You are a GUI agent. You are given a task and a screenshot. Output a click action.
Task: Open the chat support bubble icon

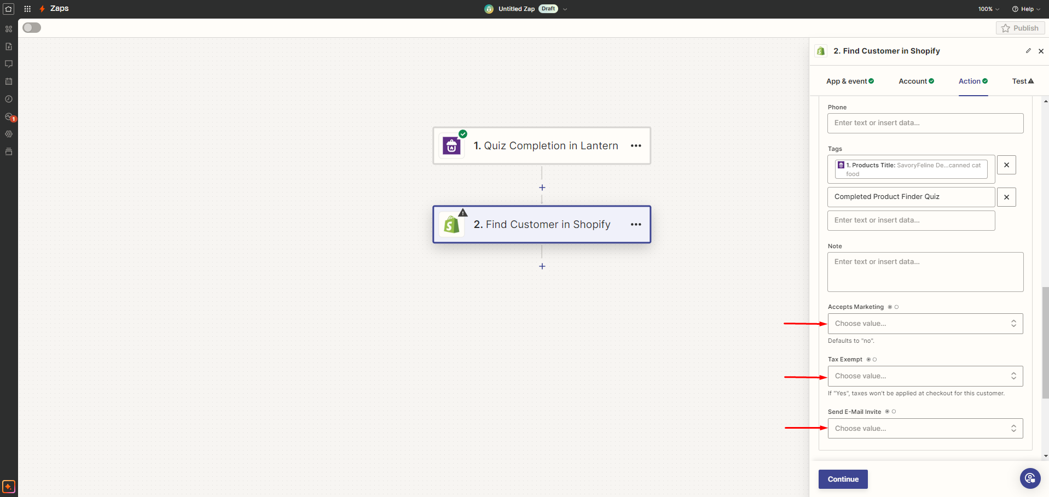coord(1030,479)
